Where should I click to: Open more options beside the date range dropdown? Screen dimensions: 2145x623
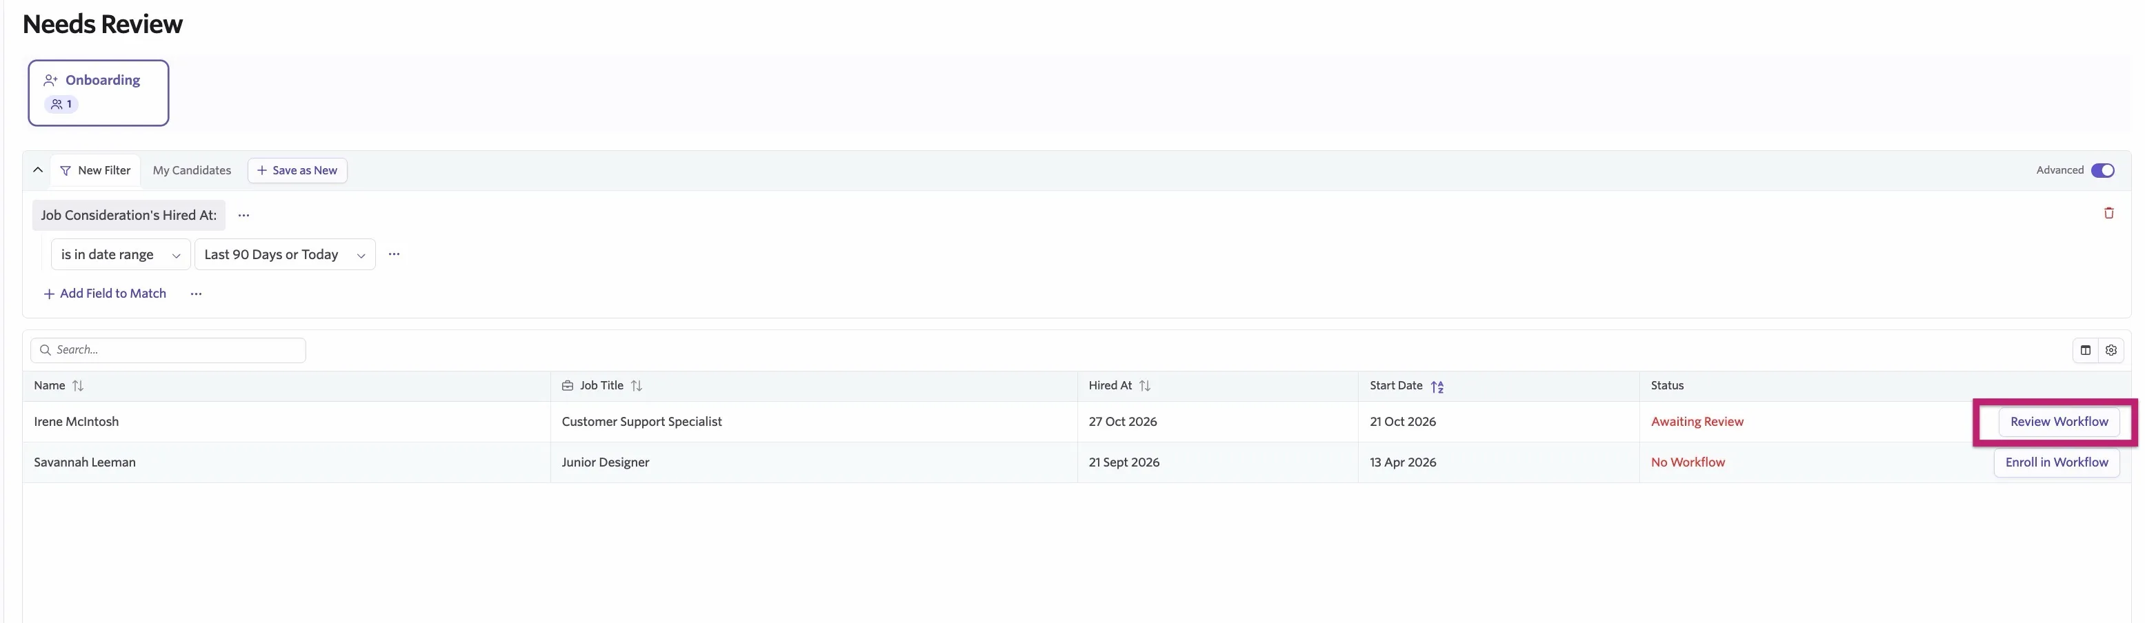[x=394, y=254]
